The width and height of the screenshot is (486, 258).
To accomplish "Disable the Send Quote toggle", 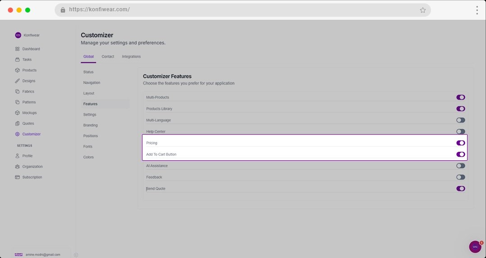I will click(461, 189).
